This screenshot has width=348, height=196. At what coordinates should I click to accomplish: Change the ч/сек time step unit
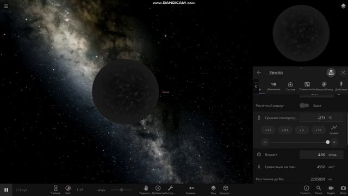[101, 190]
